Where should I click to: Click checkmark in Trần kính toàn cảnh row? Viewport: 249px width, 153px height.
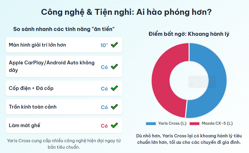114,107
